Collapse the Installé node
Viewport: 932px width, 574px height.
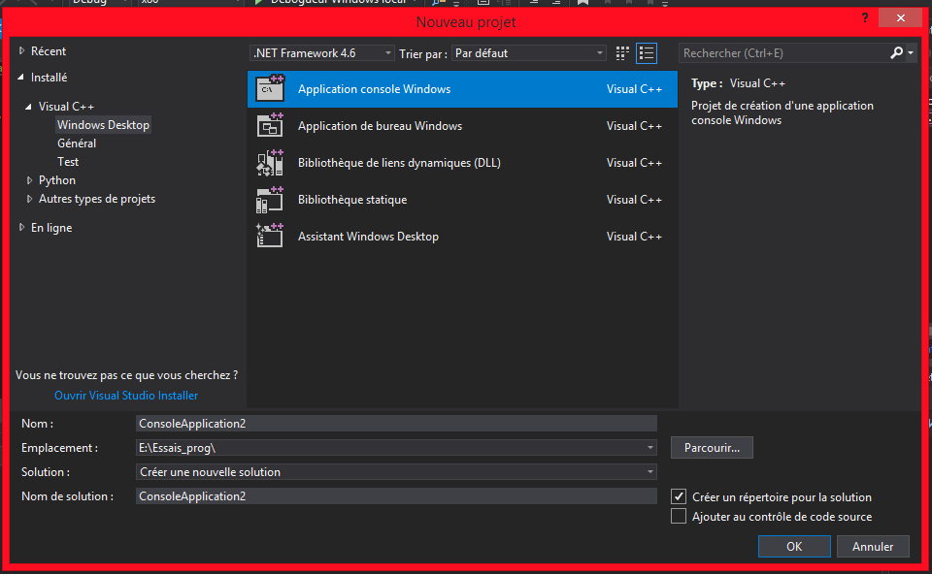click(x=21, y=78)
